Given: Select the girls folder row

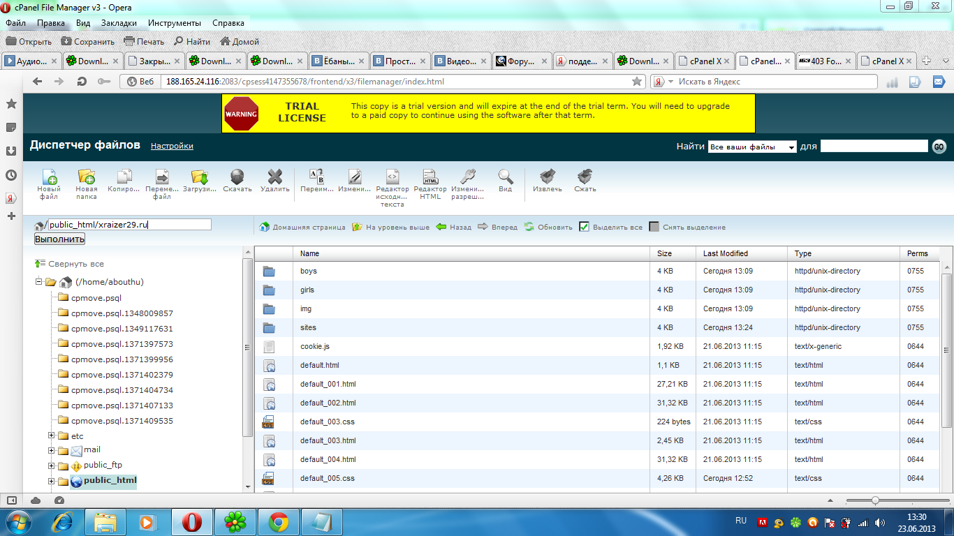Looking at the screenshot, I should tap(598, 290).
